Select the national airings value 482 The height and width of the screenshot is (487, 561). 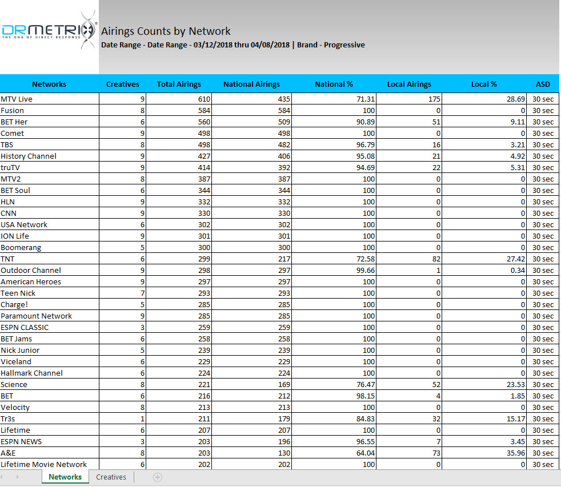coord(251,145)
